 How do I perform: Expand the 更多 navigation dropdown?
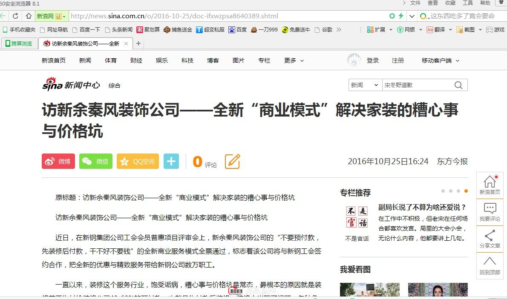(x=294, y=61)
